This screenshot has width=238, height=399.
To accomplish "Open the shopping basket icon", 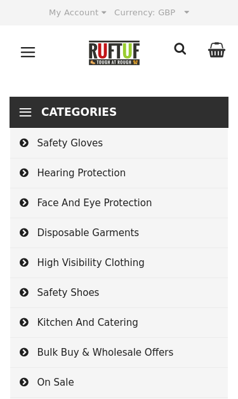I will pos(216,50).
